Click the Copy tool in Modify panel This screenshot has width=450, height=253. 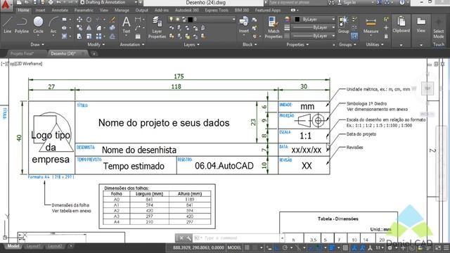79,28
